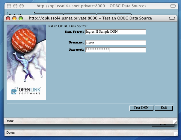Toggle toolbar pill on ODBC Data Sources window
181x140 pixels.
point(173,6)
